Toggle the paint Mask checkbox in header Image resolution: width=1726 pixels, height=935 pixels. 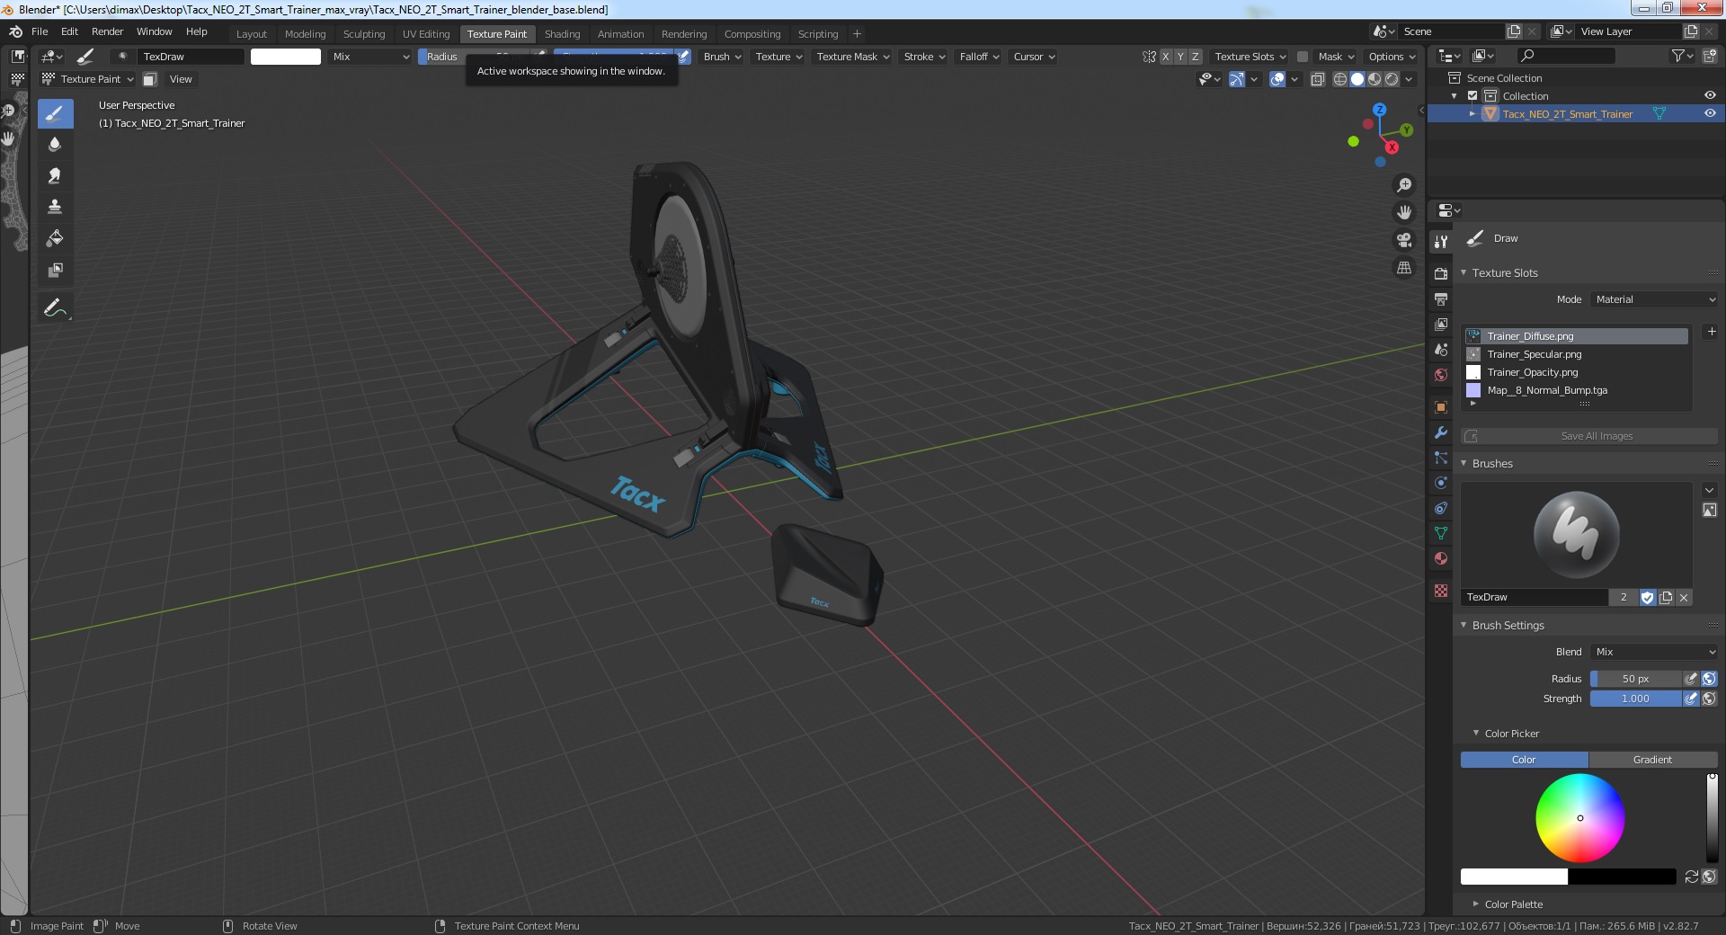click(1302, 57)
